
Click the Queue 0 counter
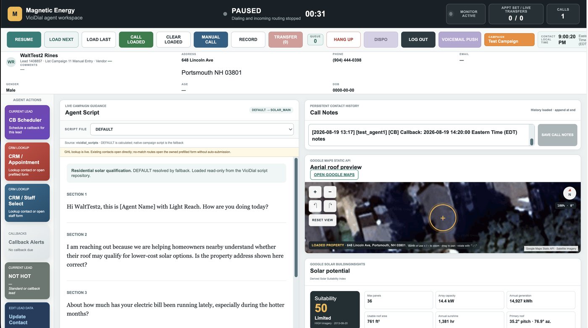click(315, 39)
